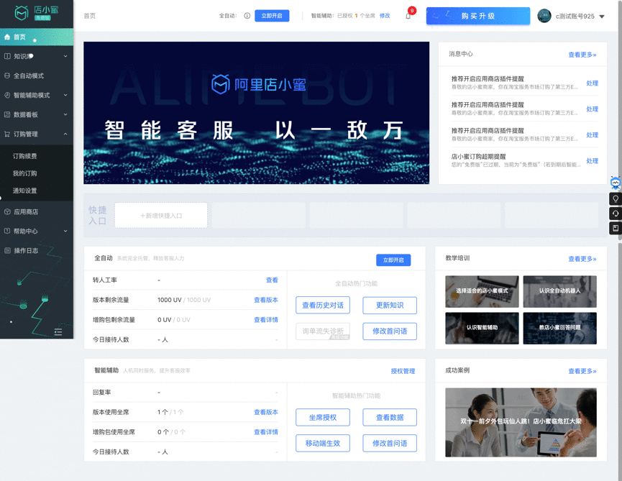
Task: Click the floating save disk icon
Action: point(616,228)
